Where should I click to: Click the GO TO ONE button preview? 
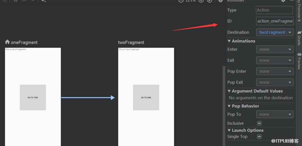pos(146,98)
